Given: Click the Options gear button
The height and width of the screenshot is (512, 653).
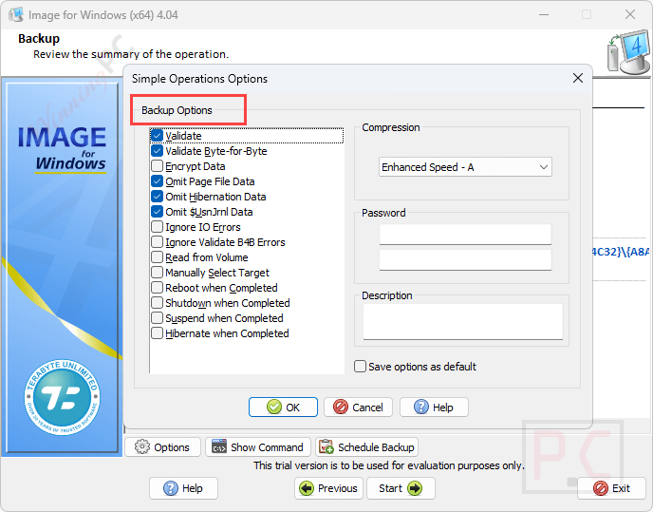Looking at the screenshot, I should click(x=163, y=447).
